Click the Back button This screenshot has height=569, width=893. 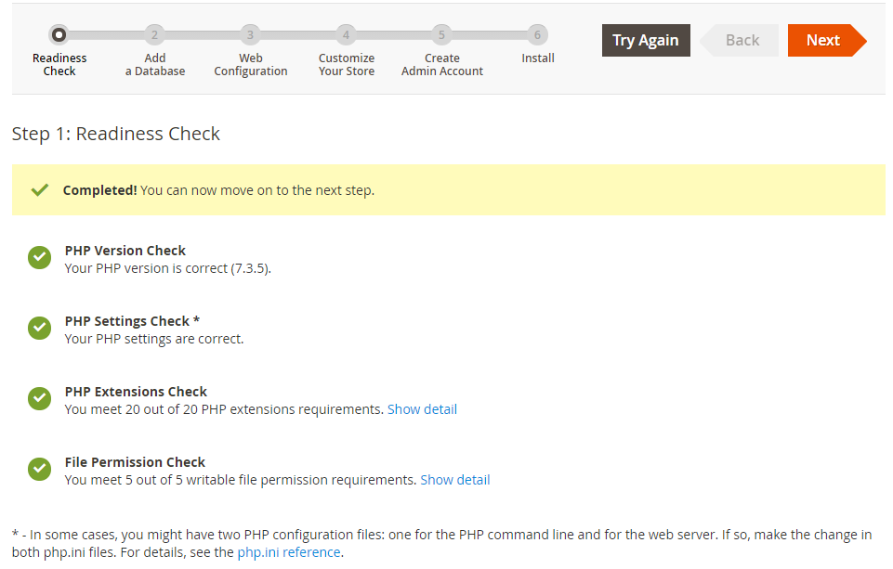[742, 40]
